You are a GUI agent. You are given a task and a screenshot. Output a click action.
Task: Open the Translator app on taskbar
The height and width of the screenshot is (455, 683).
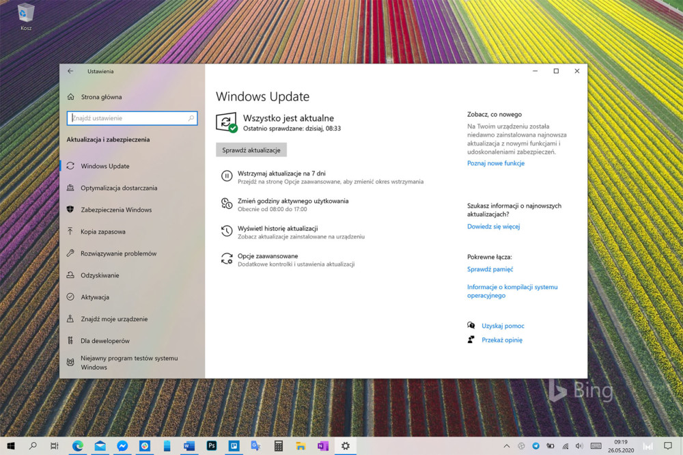pyautogui.click(x=255, y=446)
